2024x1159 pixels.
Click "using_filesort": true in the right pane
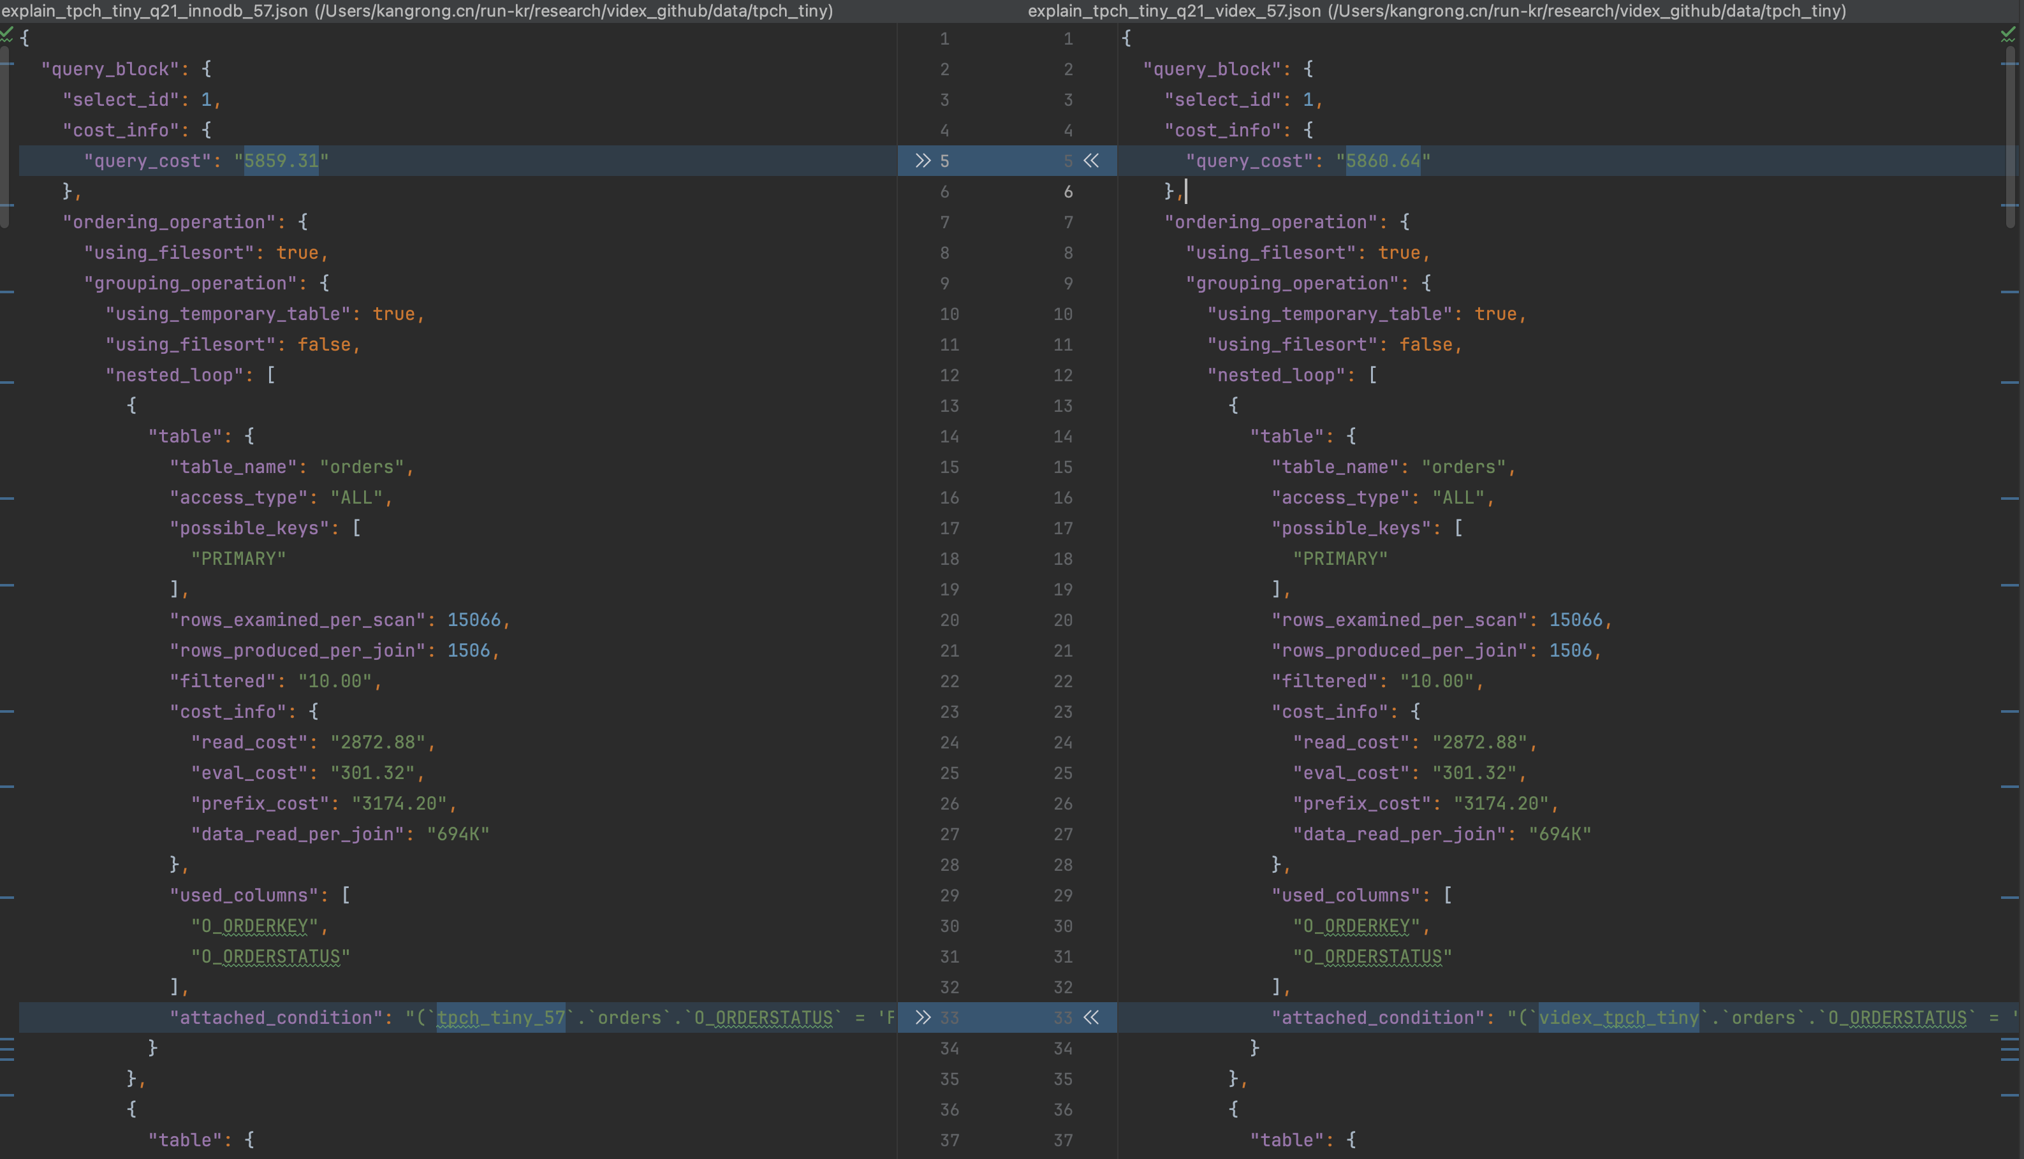click(x=1308, y=252)
